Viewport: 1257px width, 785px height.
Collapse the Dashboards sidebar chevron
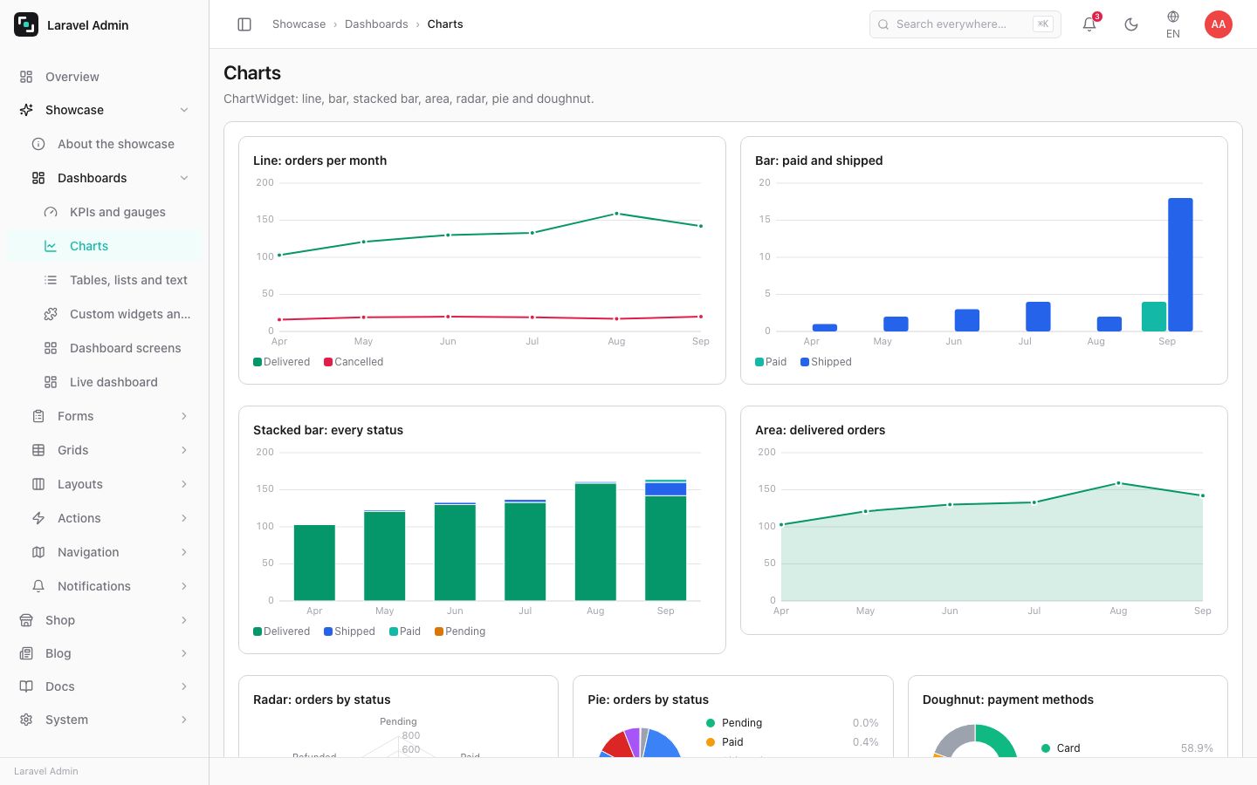[184, 178]
